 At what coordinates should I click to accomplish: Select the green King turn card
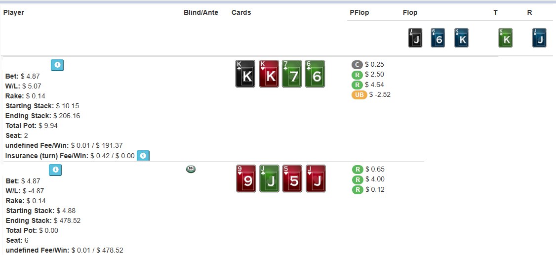505,38
